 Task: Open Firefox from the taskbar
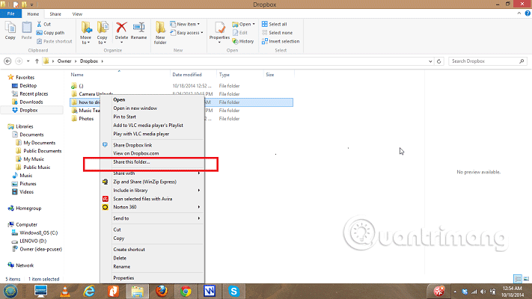click(162, 292)
